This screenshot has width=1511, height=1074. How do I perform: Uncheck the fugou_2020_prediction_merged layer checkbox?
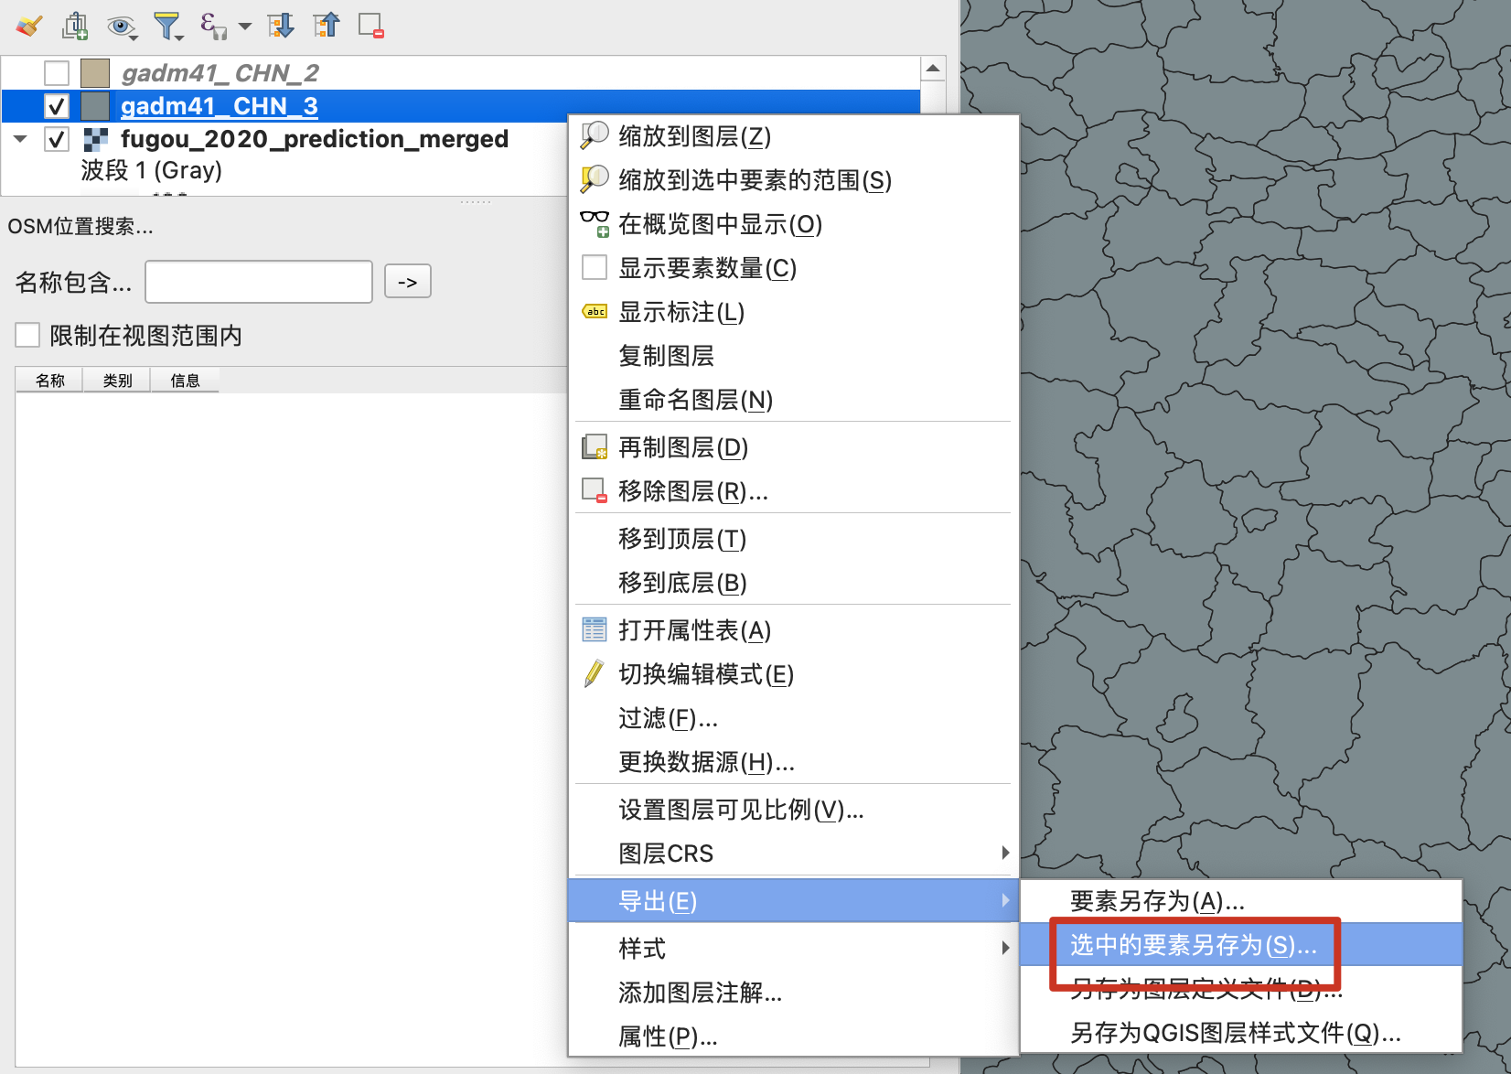pos(57,139)
